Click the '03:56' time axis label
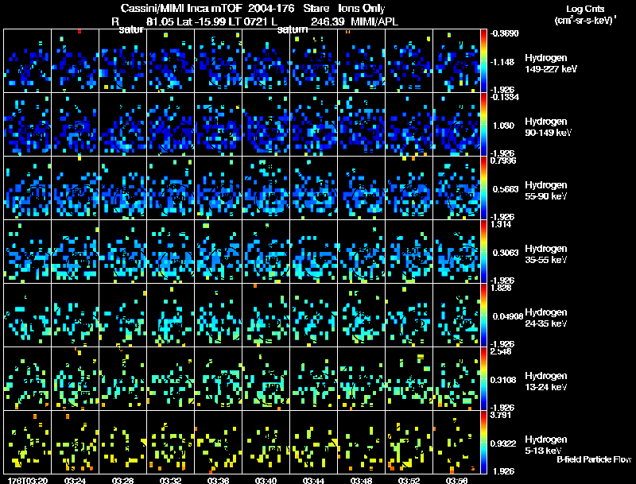 click(x=456, y=480)
